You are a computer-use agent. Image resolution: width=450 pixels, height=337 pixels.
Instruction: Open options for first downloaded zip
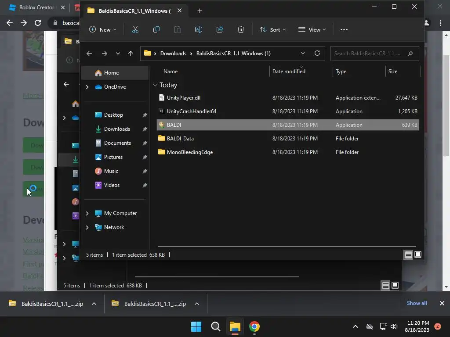(x=94, y=304)
